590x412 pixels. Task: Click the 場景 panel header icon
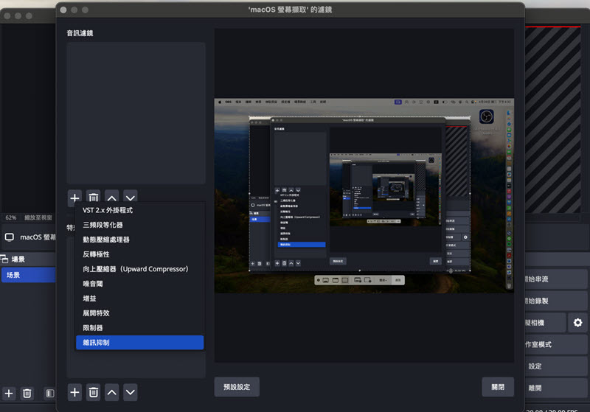(4, 259)
